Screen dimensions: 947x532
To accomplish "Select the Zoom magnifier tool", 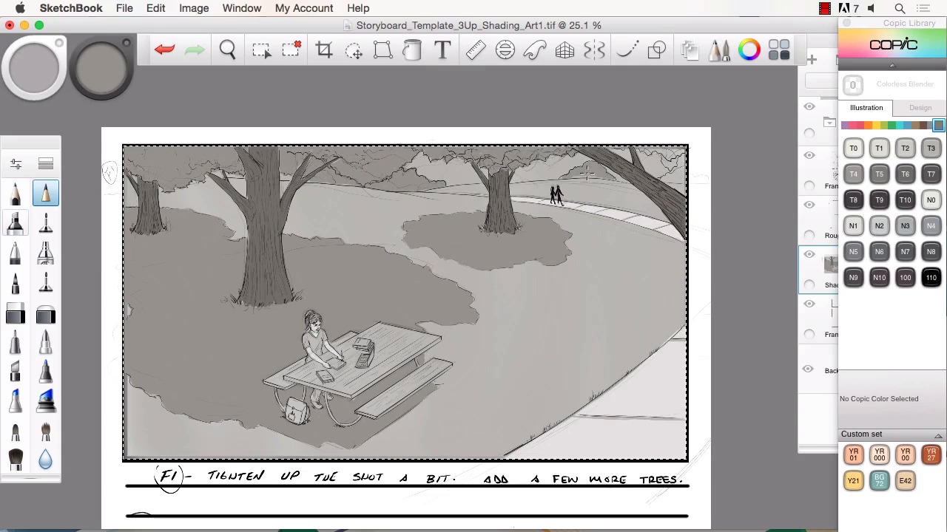I will coord(228,50).
